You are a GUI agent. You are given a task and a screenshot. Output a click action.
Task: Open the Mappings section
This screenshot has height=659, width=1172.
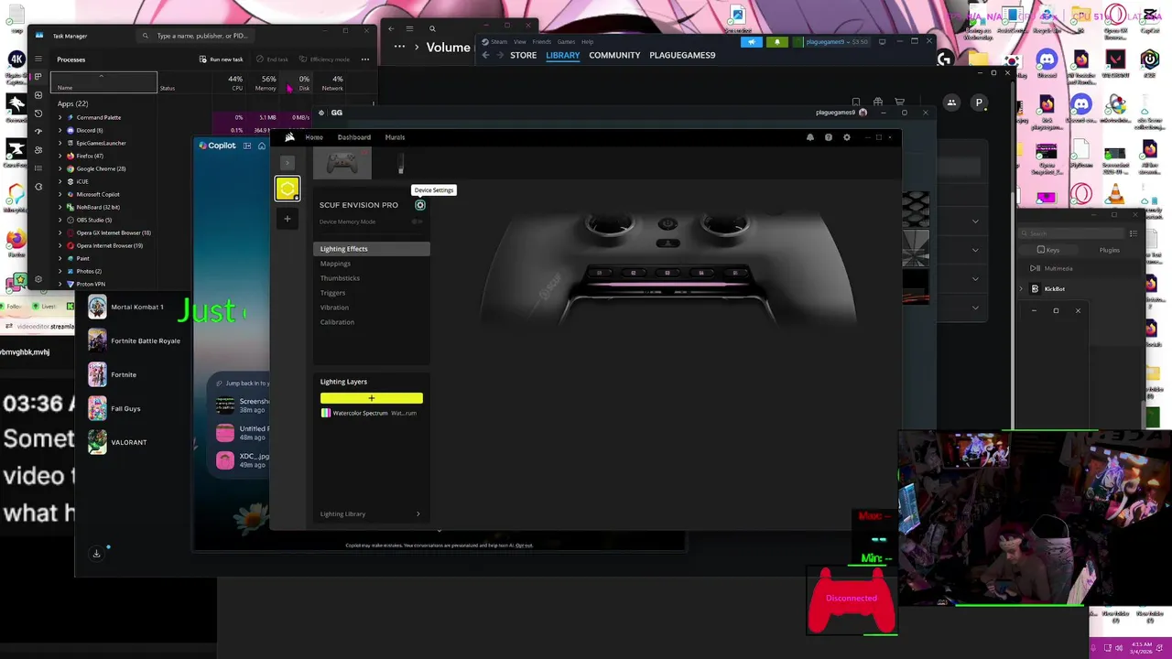335,264
